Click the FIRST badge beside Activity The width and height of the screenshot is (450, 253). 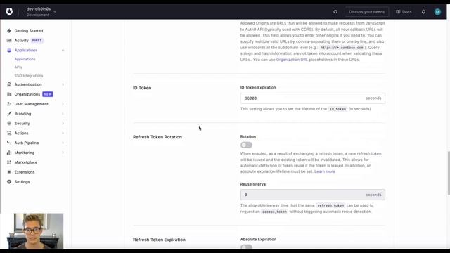(x=37, y=41)
